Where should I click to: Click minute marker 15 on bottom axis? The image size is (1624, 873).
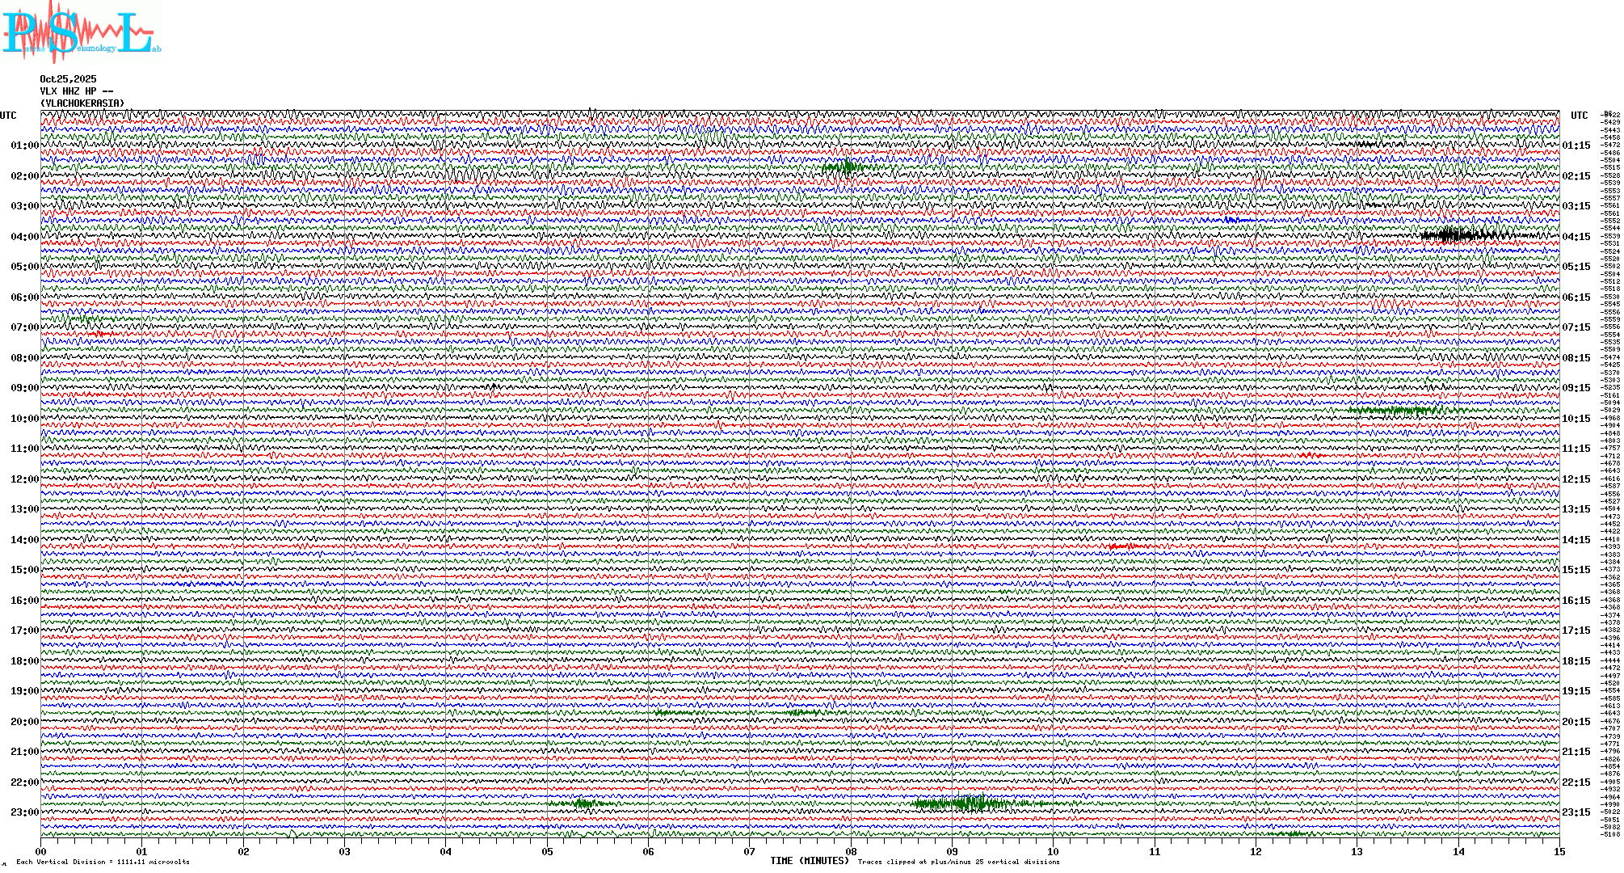click(1559, 852)
